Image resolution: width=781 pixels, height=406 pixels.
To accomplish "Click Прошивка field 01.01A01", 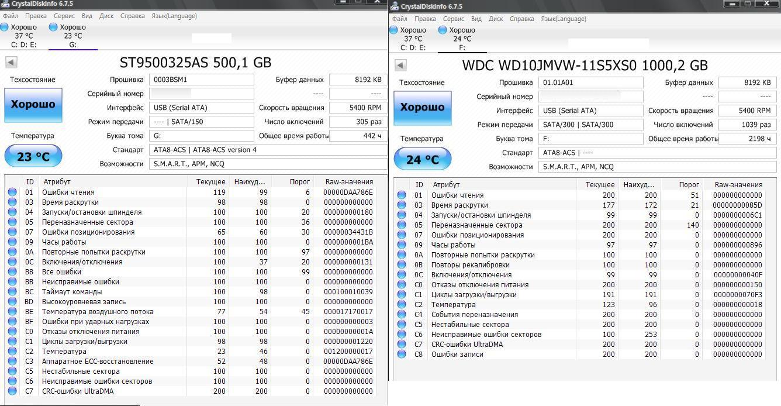I will pyautogui.click(x=591, y=82).
